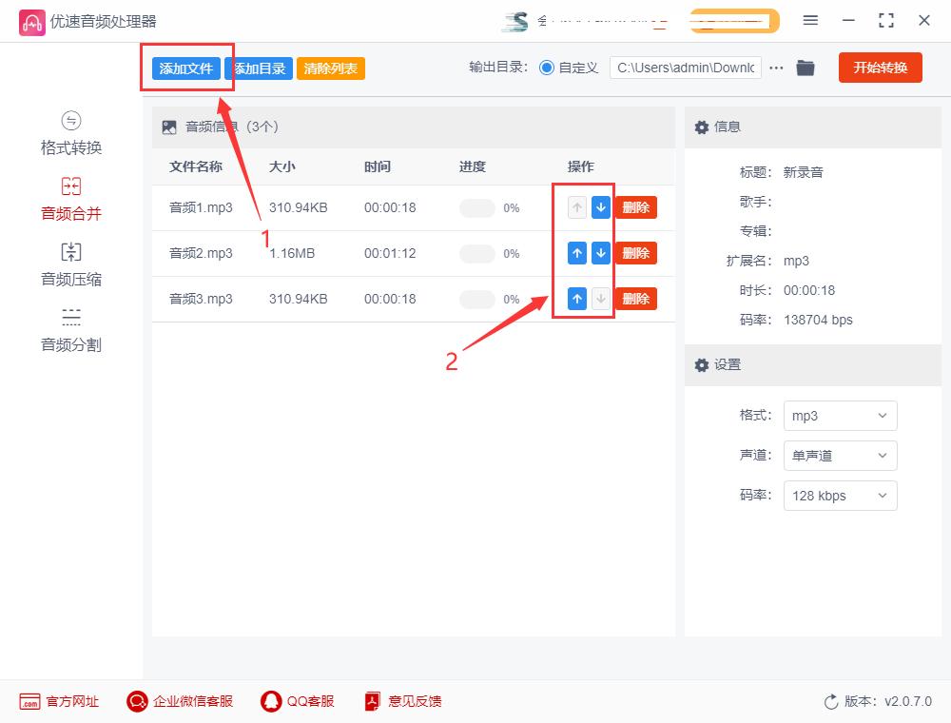951x723 pixels.
Task: Click the 添加文件 button
Action: pos(186,68)
